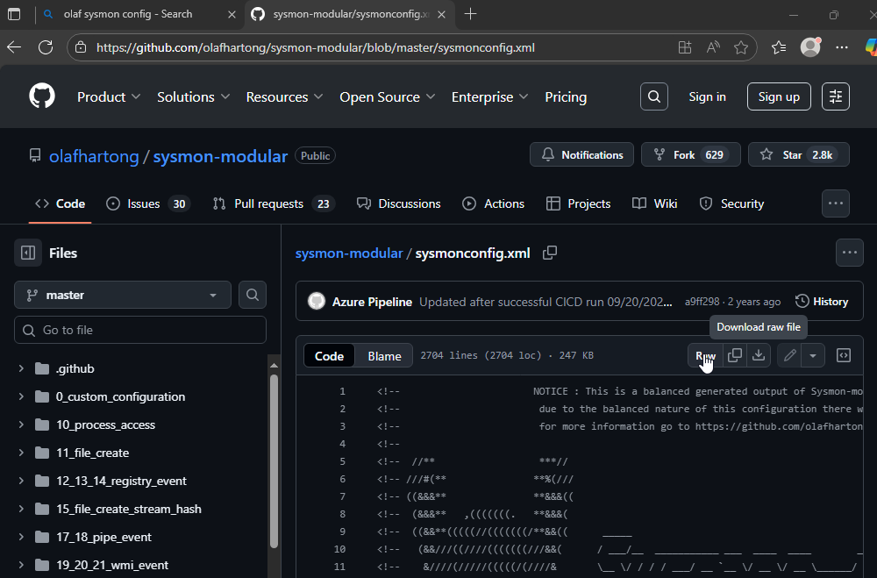Click the browser Back arrow
Image resolution: width=877 pixels, height=578 pixels.
tap(14, 47)
